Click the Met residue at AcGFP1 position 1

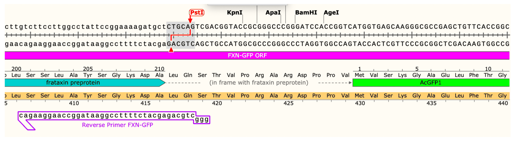click(x=359, y=75)
